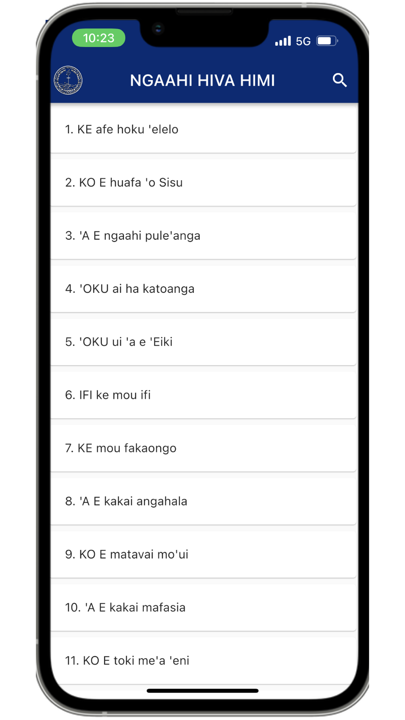Tap the cellular signal bars icon
This screenshot has height=720, width=405.
tap(283, 41)
